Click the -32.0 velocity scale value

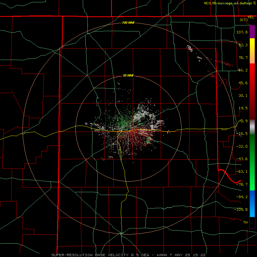coord(242,146)
